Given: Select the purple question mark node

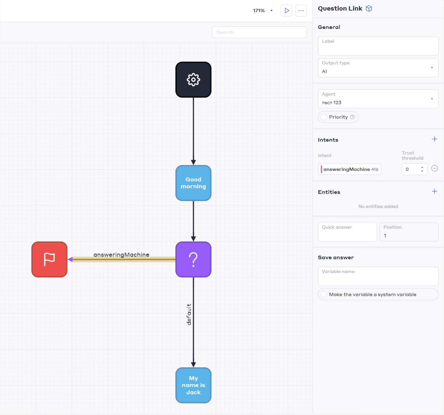Looking at the screenshot, I should (193, 259).
